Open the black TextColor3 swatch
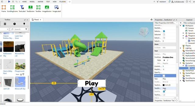The height and width of the screenshot is (109, 195). [x=164, y=85]
